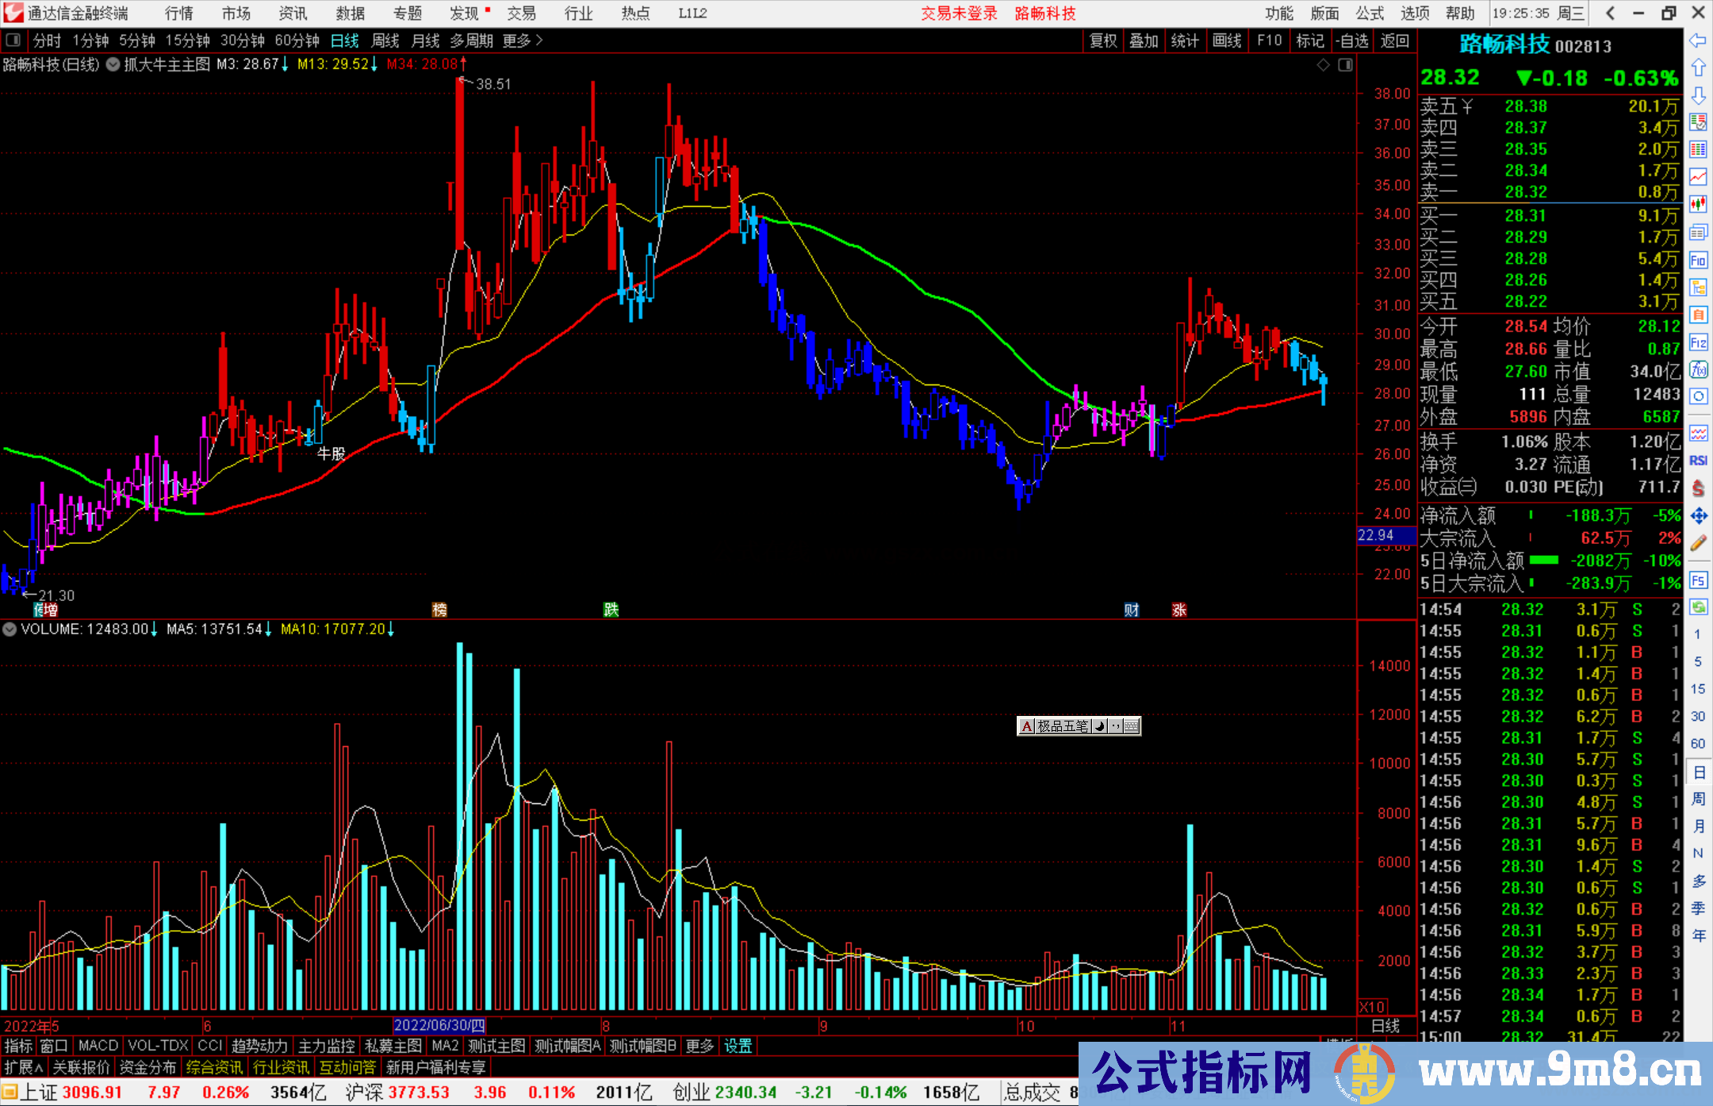Click the RSI indicator icon in sidebar
This screenshot has width=1713, height=1106.
[x=1698, y=461]
